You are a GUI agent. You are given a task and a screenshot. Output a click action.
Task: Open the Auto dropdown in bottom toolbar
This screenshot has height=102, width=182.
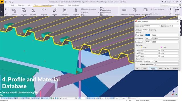pos(117,98)
